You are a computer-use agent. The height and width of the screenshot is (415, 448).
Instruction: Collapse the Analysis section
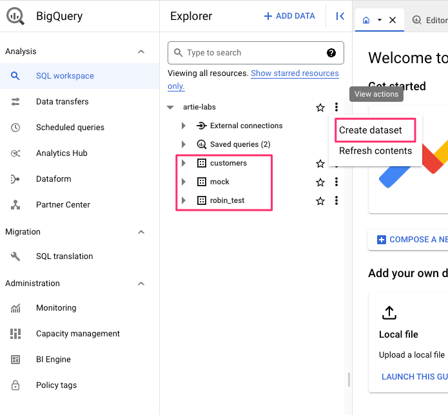point(141,52)
